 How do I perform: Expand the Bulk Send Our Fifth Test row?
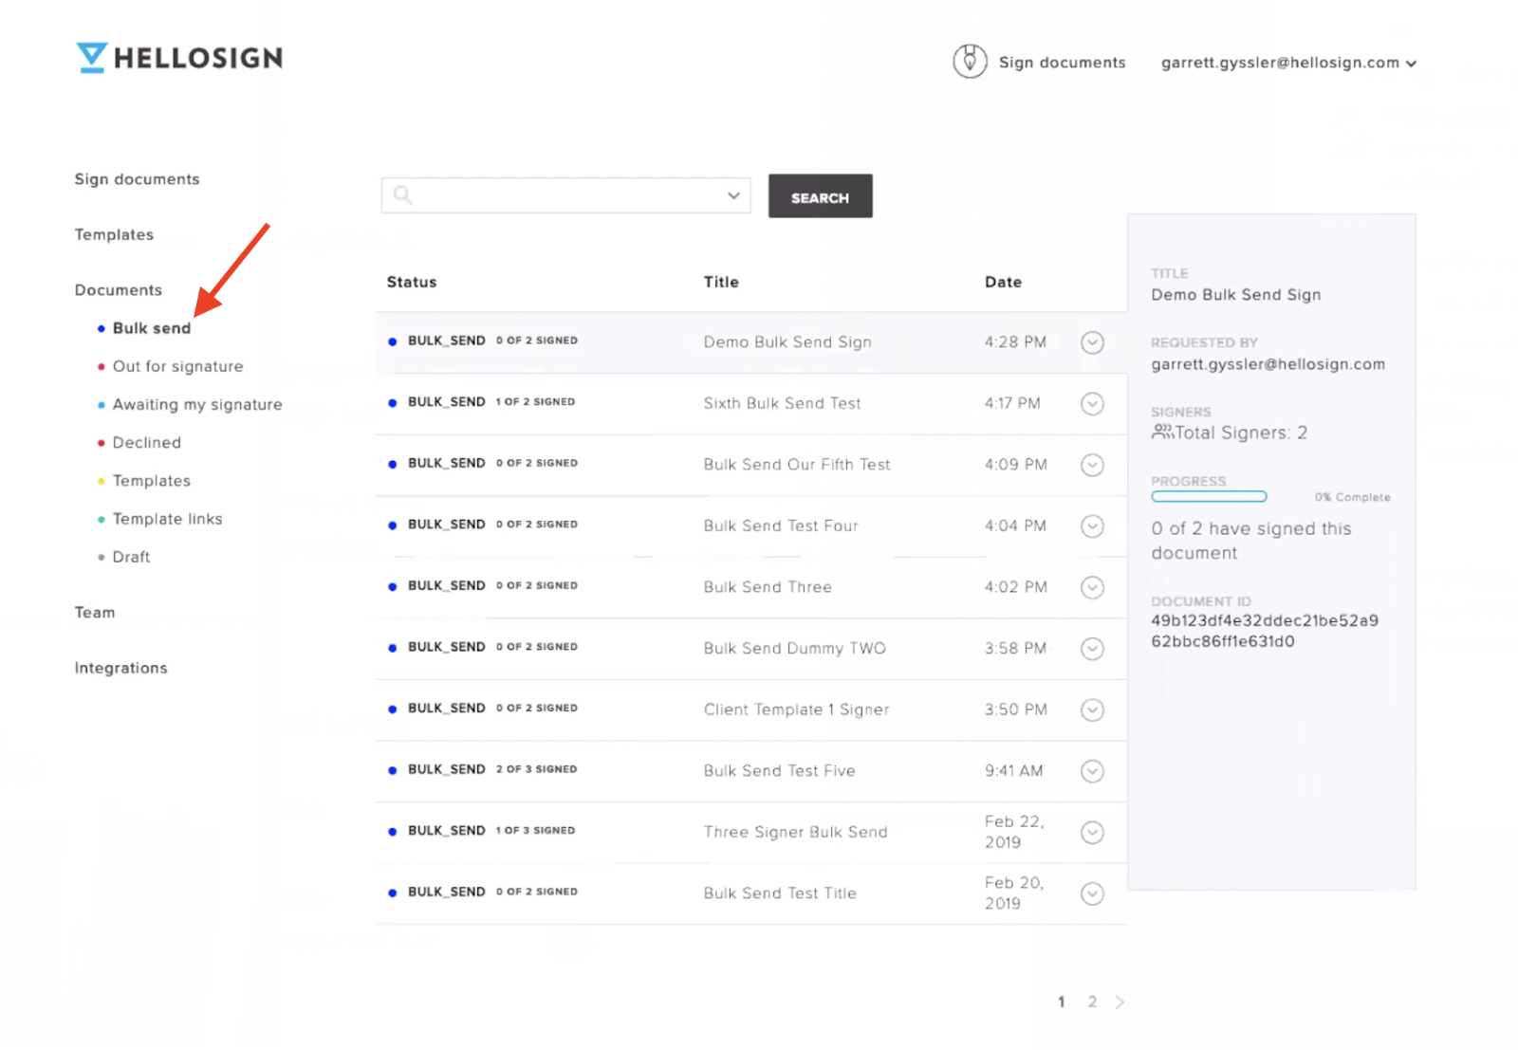click(x=1092, y=465)
